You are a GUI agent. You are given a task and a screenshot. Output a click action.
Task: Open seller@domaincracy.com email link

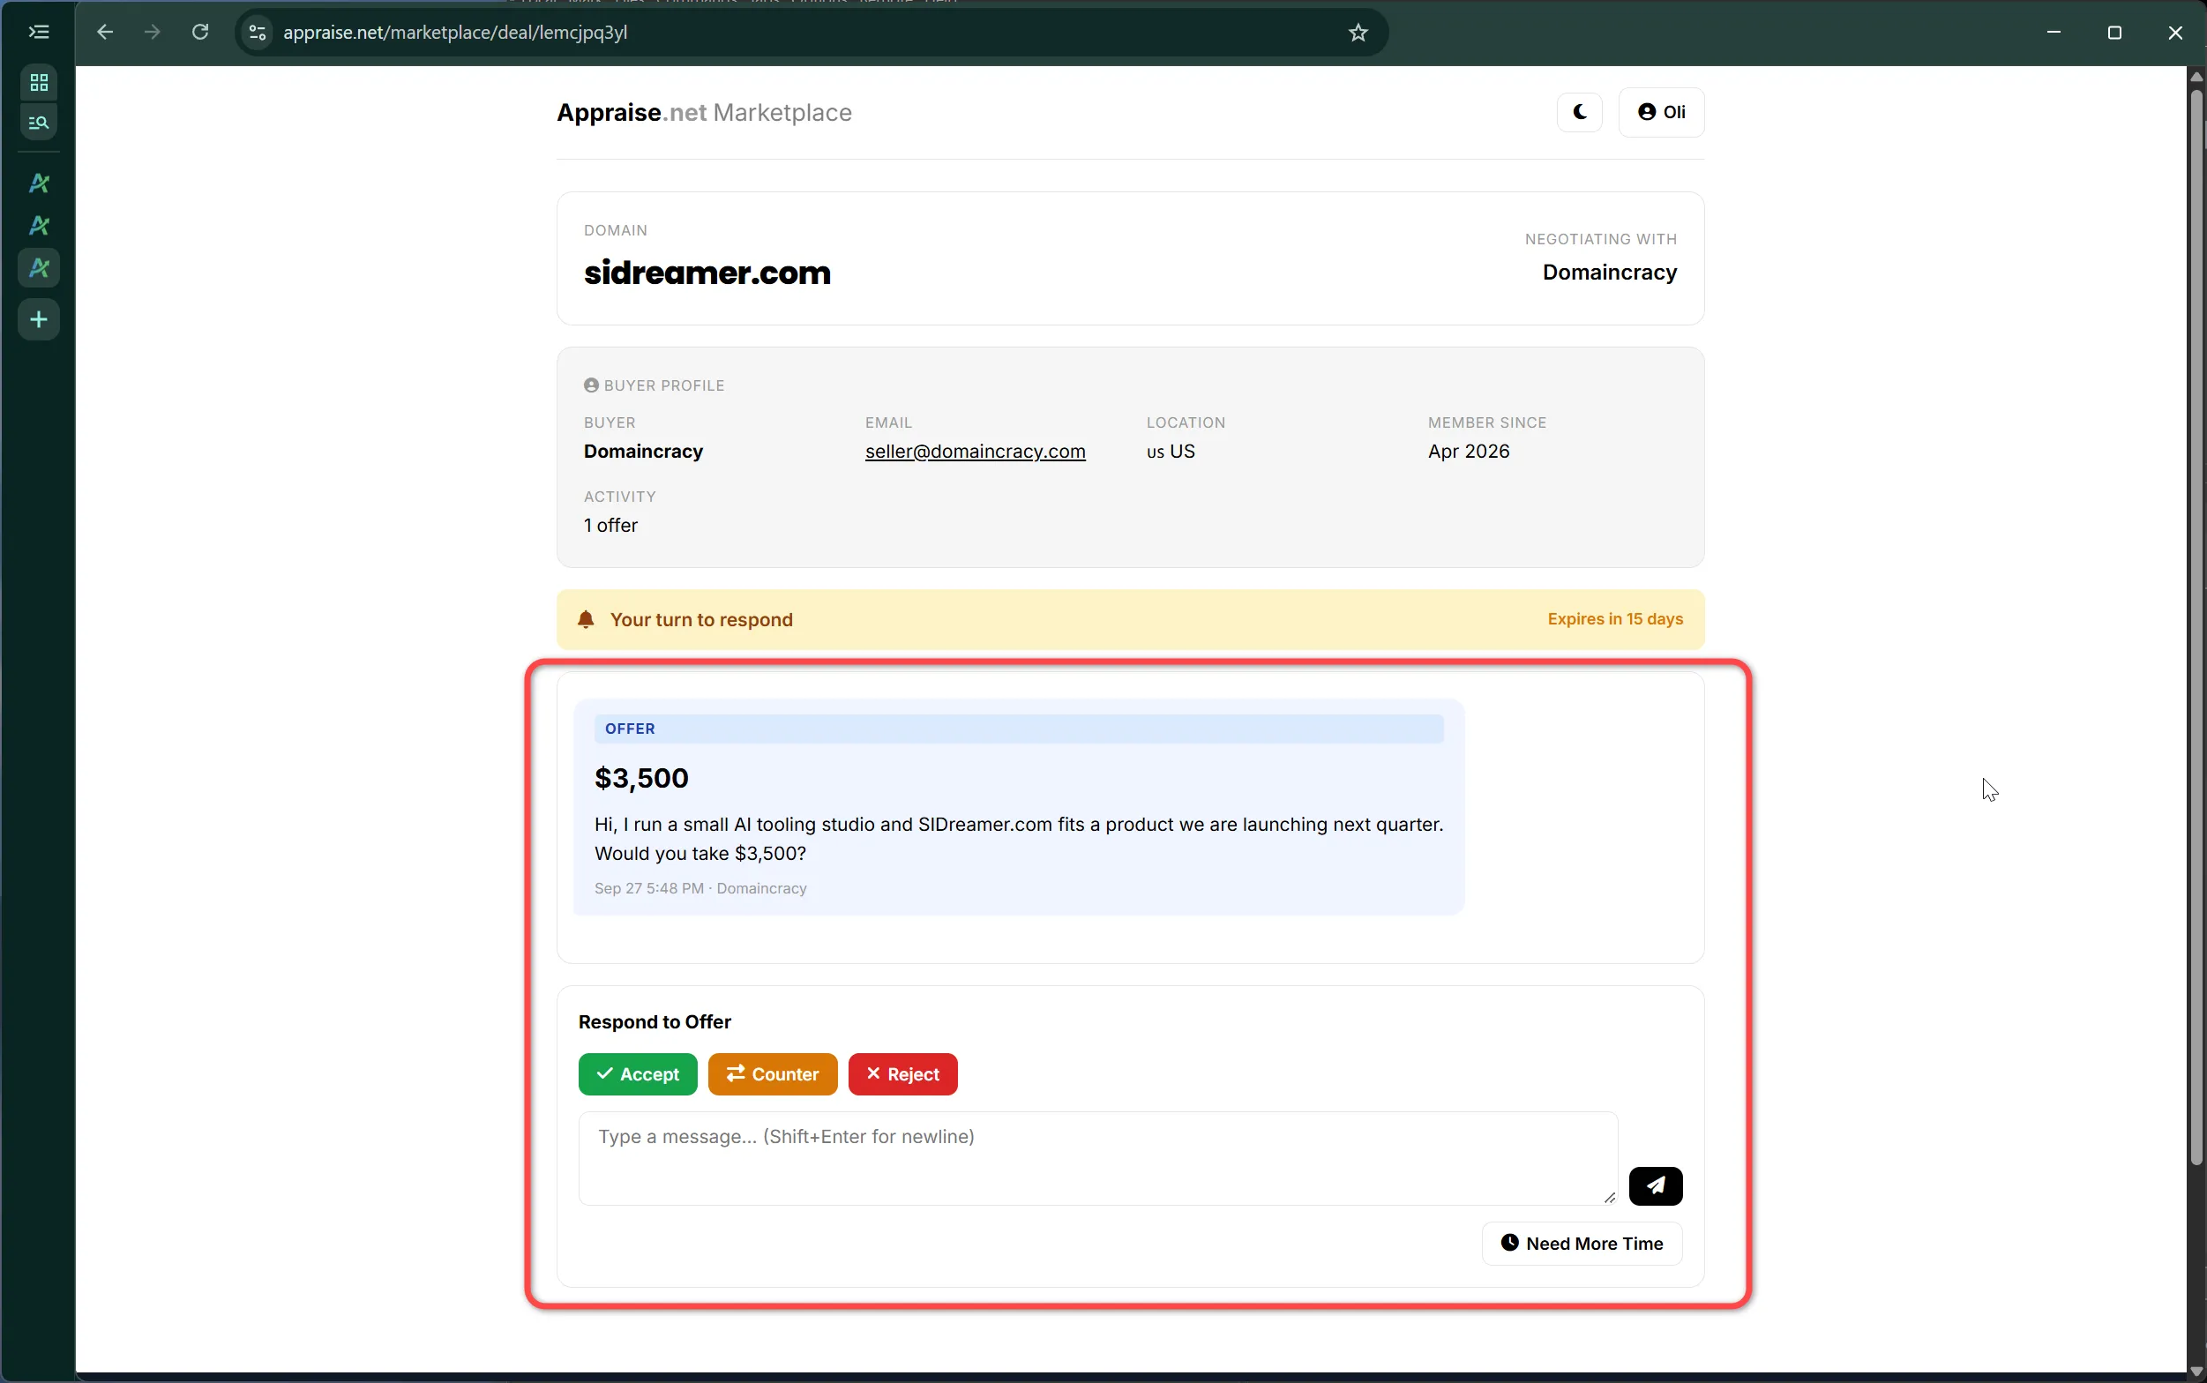click(x=975, y=451)
